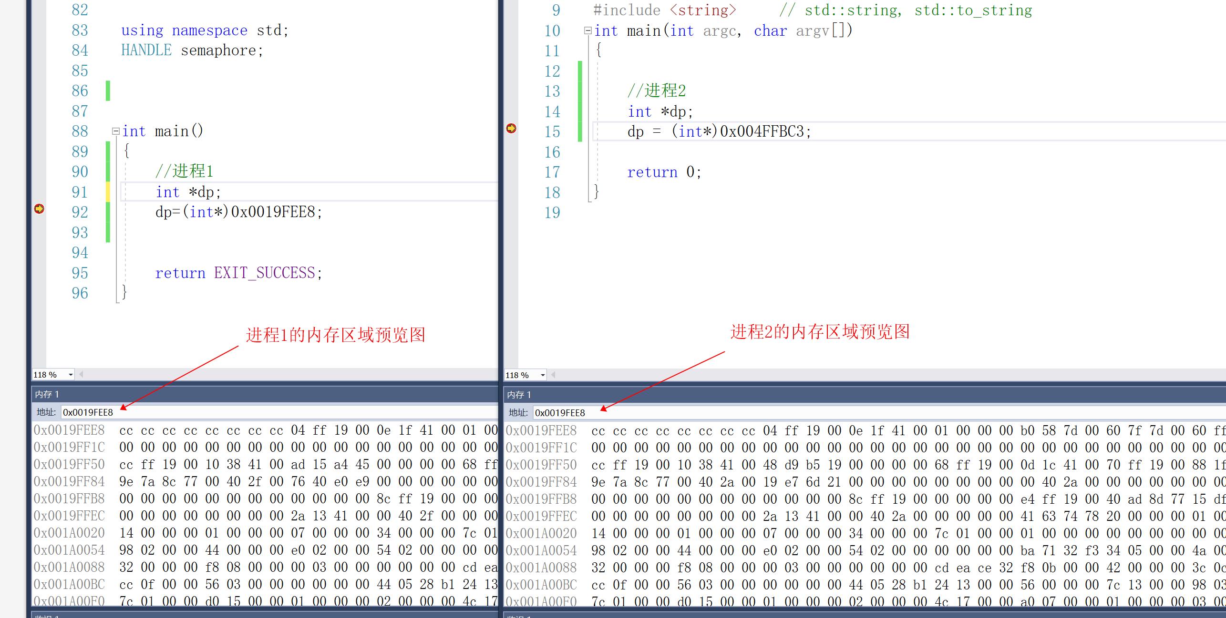
Task: Click 'dp=(int*)0x0019FEE8;' on line 92
Action: coord(239,212)
